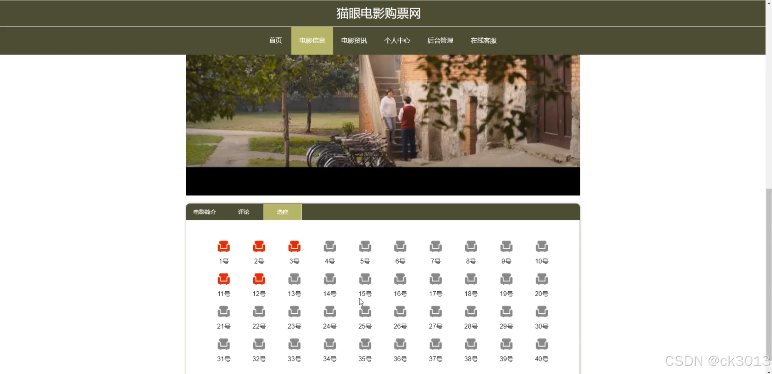This screenshot has height=374, width=772.
Task: Pick the gray seat icon 13号
Action: (x=294, y=279)
